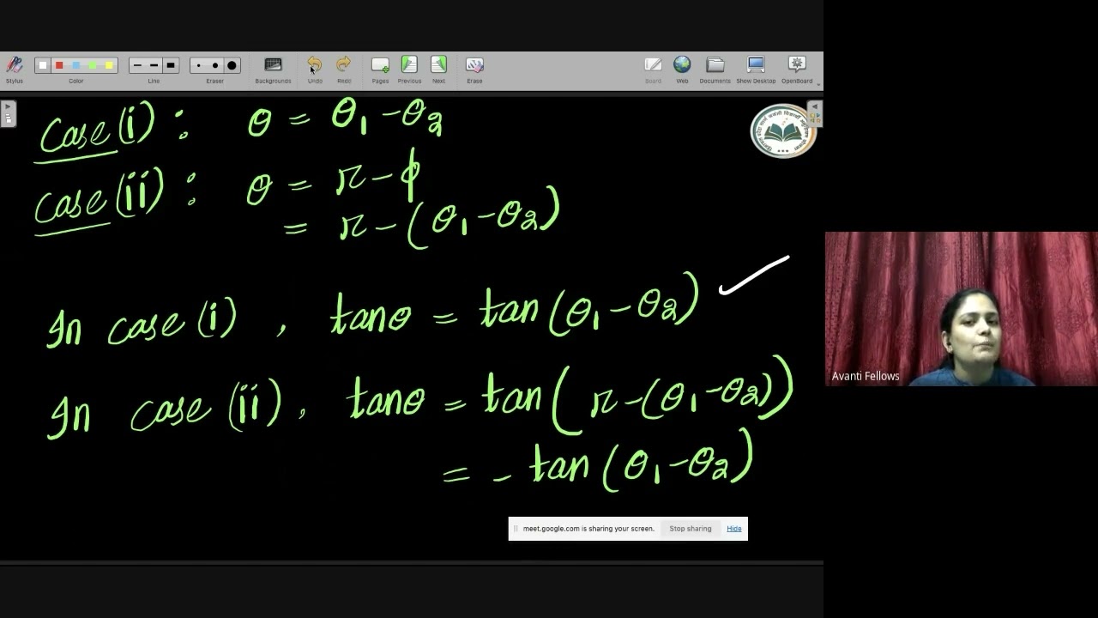Select the Stylus pen tool
Screen dimensions: 1098x618
point(14,69)
